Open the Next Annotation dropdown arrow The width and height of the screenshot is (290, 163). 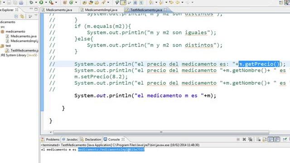click(x=156, y=2)
